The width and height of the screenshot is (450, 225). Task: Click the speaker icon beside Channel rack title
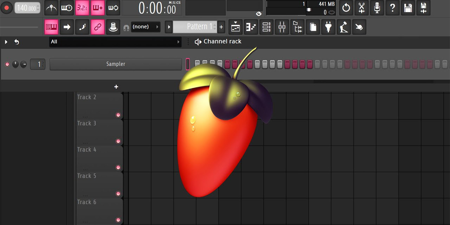(x=198, y=42)
